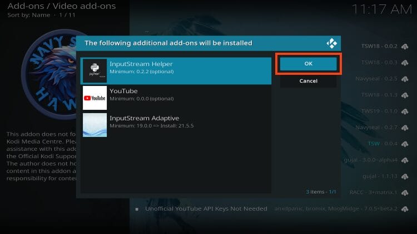
Task: Click download icon next to TSW18 - 0.0.2
Action: [x=405, y=47]
